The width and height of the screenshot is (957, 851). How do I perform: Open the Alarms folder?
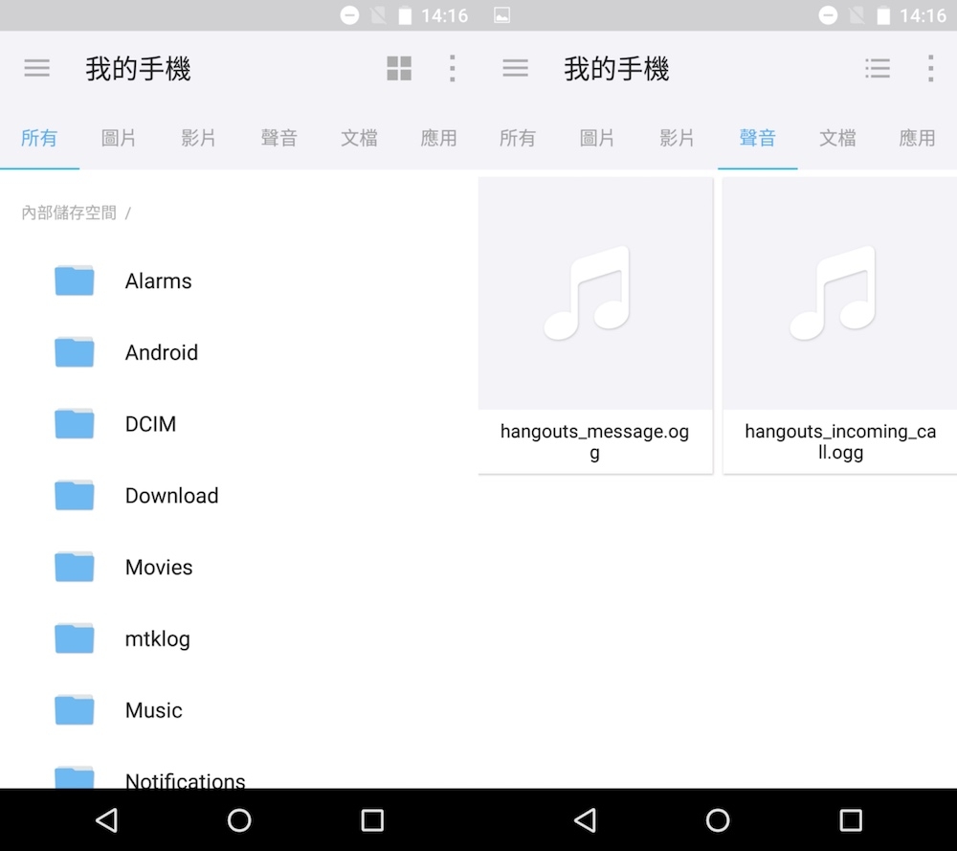click(158, 280)
